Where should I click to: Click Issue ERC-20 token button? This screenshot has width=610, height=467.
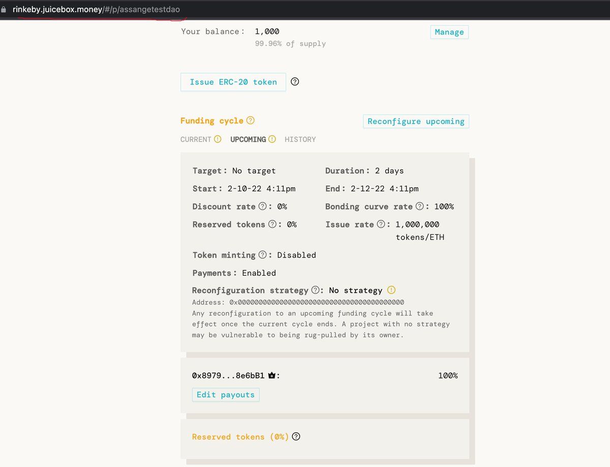point(233,82)
